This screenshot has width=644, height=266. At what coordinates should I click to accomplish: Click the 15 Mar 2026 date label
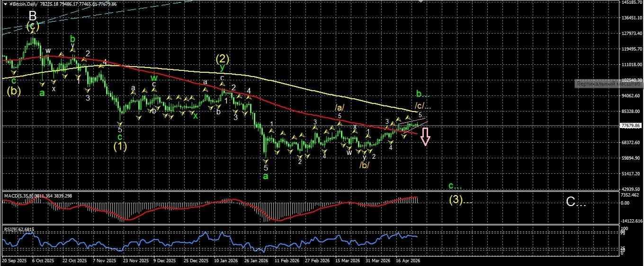click(348, 260)
